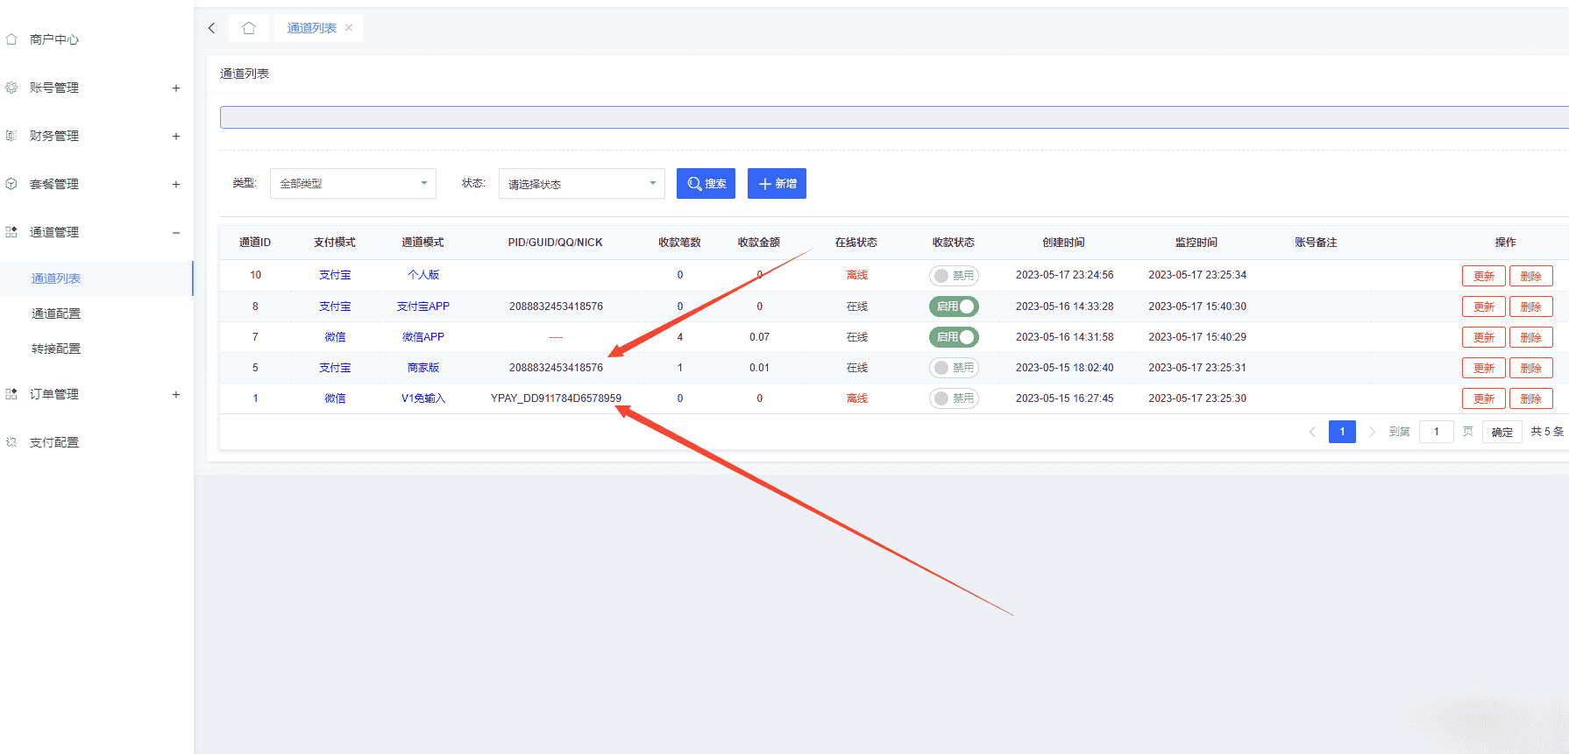Image resolution: width=1569 pixels, height=754 pixels.
Task: Open 通道配置 in the sidebar submenu
Action: coord(56,314)
